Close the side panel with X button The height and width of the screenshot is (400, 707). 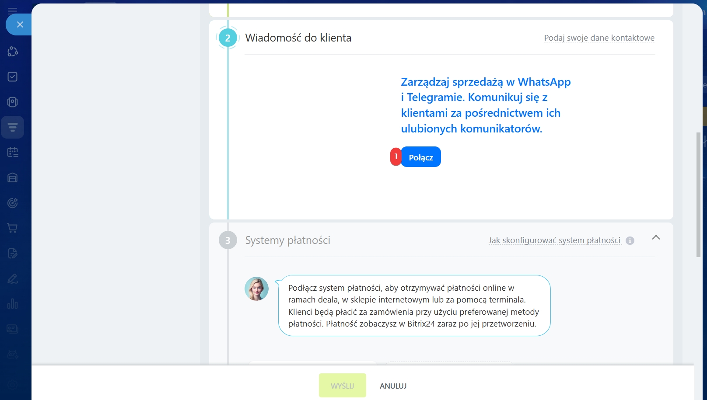coord(20,24)
